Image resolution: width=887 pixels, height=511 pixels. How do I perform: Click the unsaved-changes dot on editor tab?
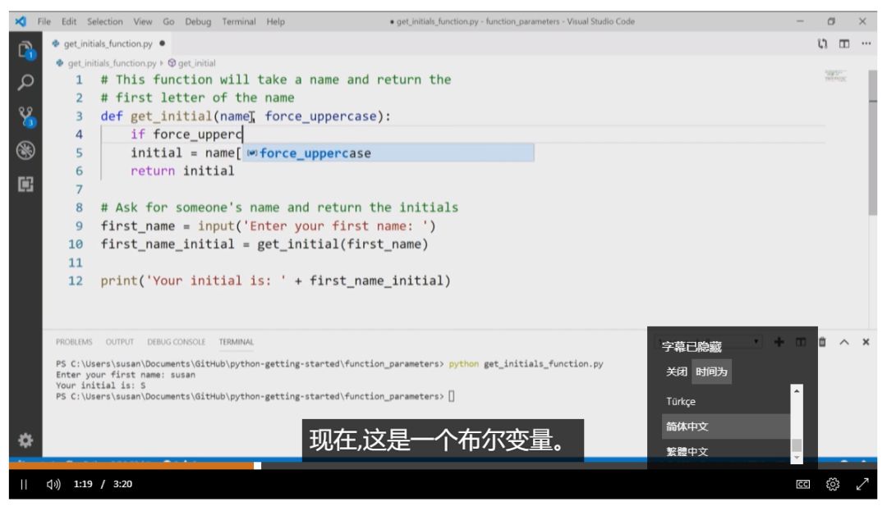(x=163, y=43)
